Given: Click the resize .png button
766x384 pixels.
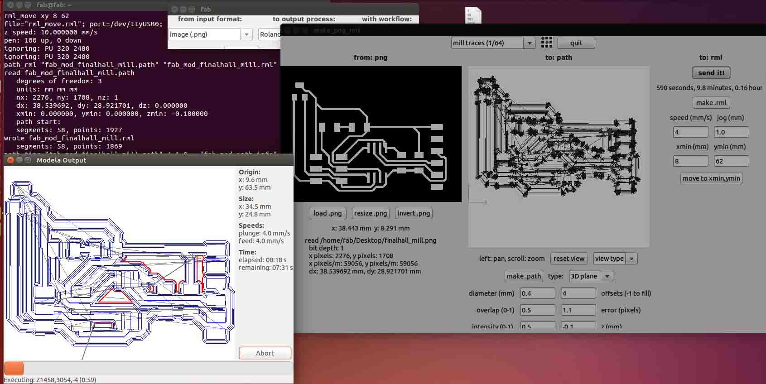Looking at the screenshot, I should coord(371,213).
